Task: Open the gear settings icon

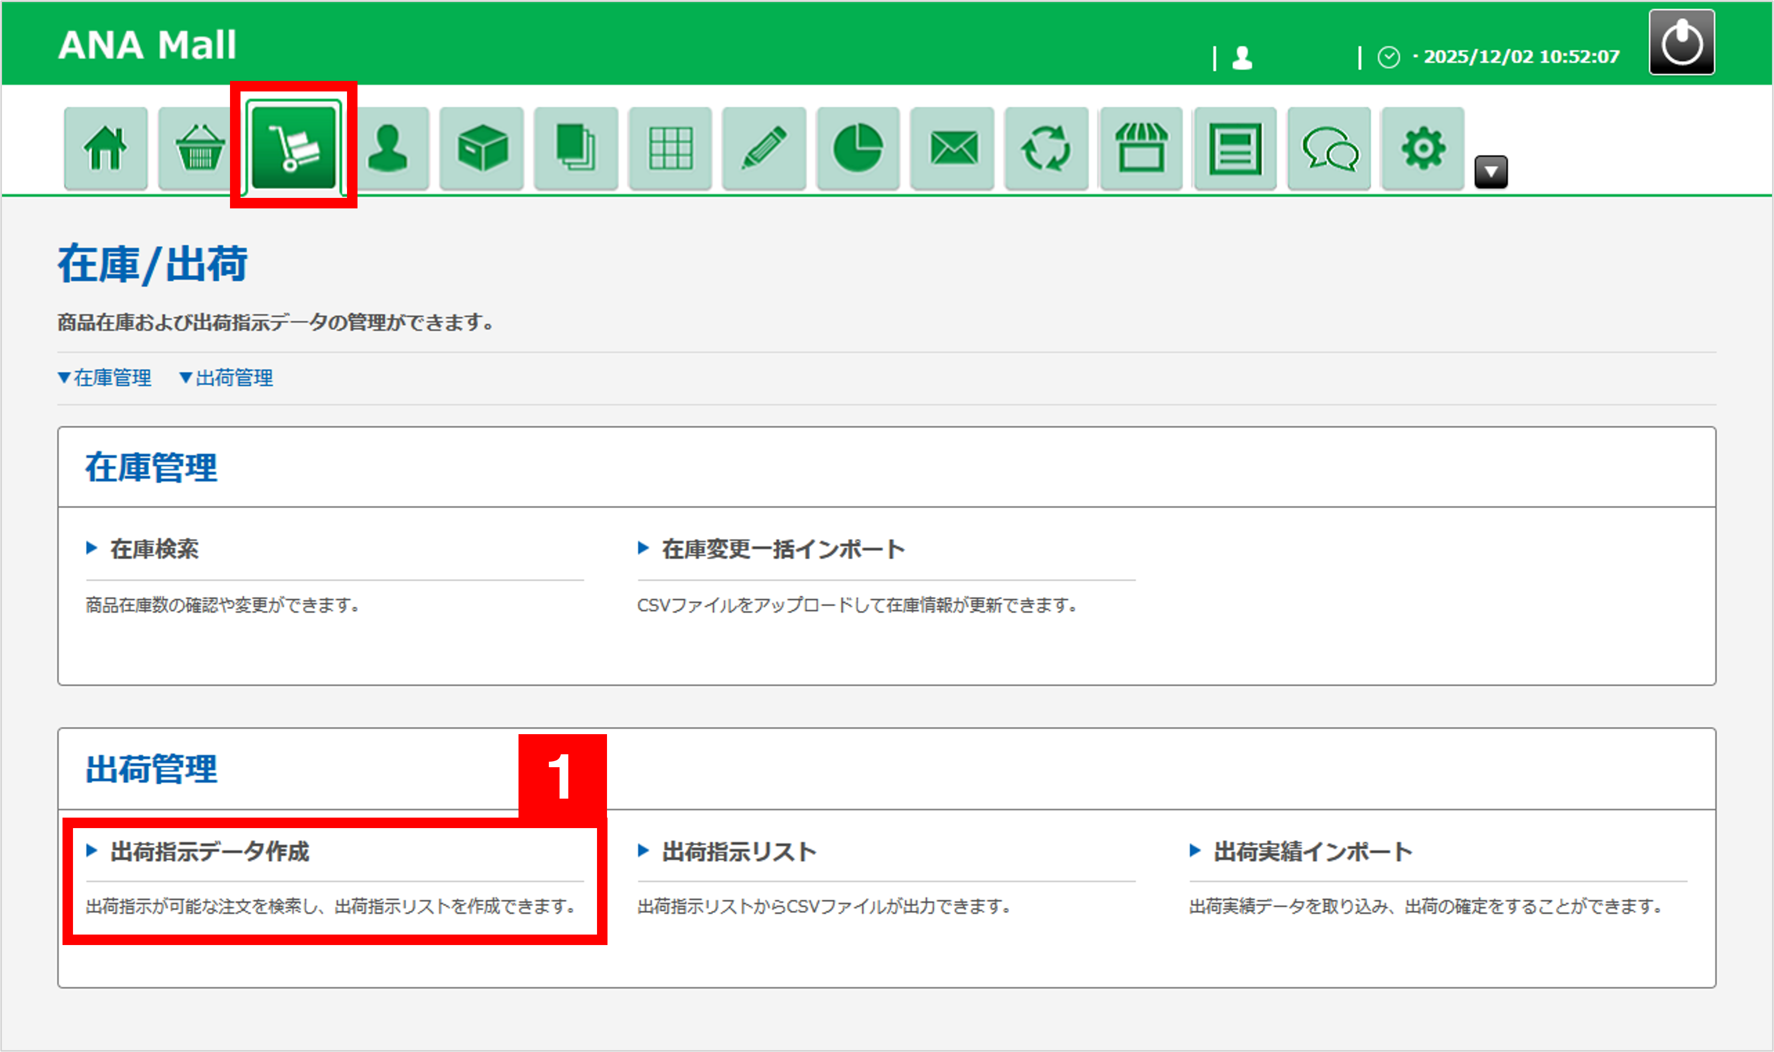Action: (x=1422, y=149)
